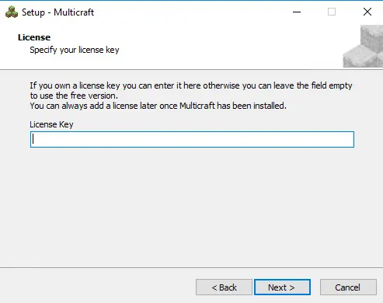Click the 'You can always add a license later' line
Image resolution: width=383 pixels, height=303 pixels.
(158, 106)
